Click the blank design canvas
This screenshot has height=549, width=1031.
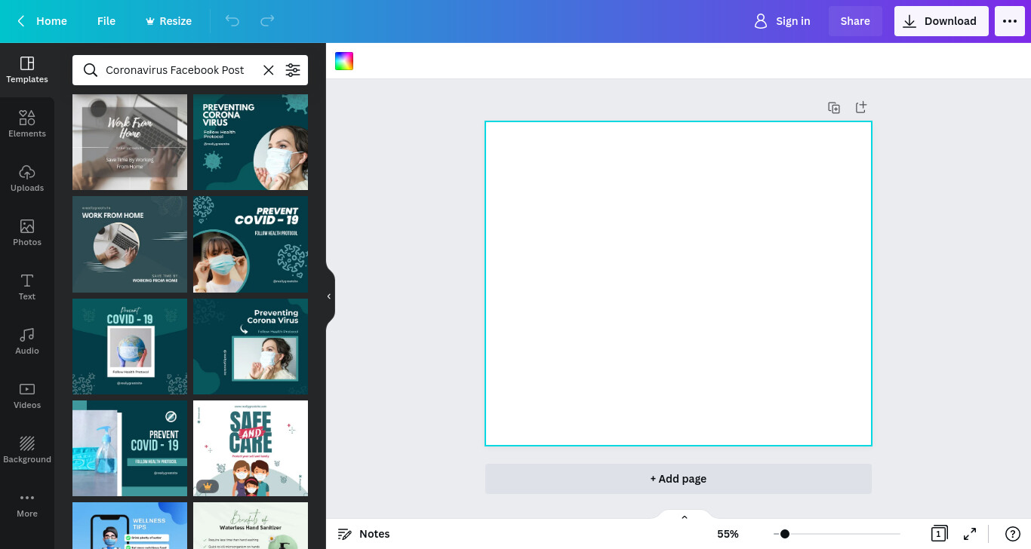pyautogui.click(x=679, y=284)
